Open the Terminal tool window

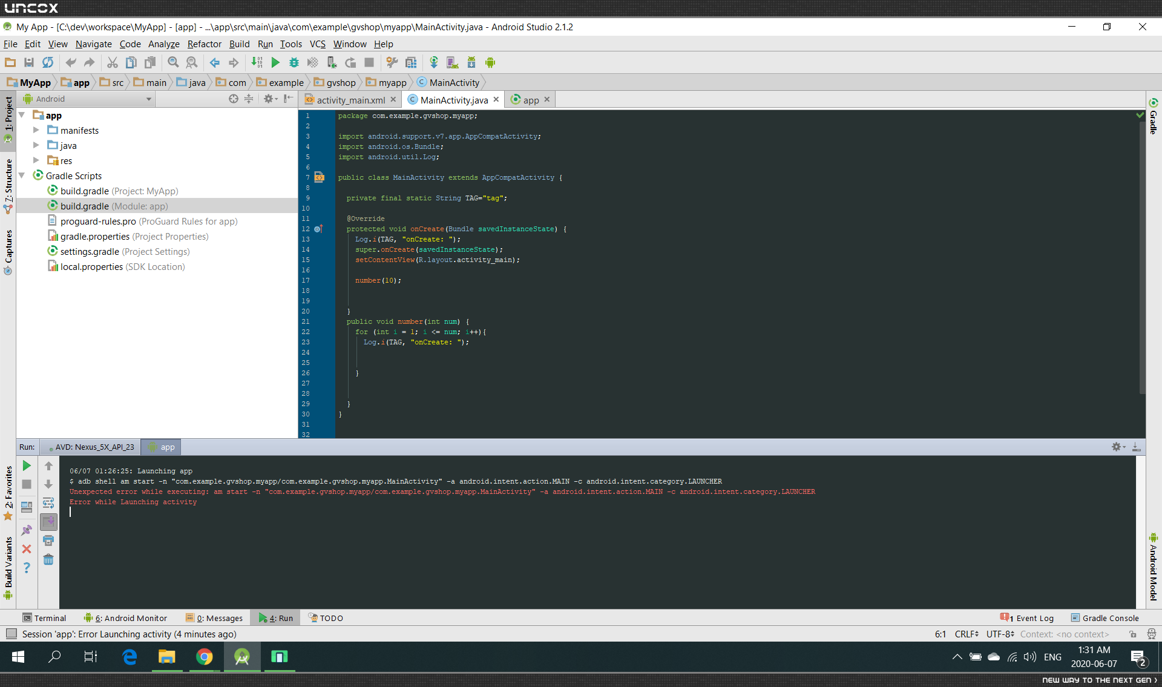[x=44, y=618]
